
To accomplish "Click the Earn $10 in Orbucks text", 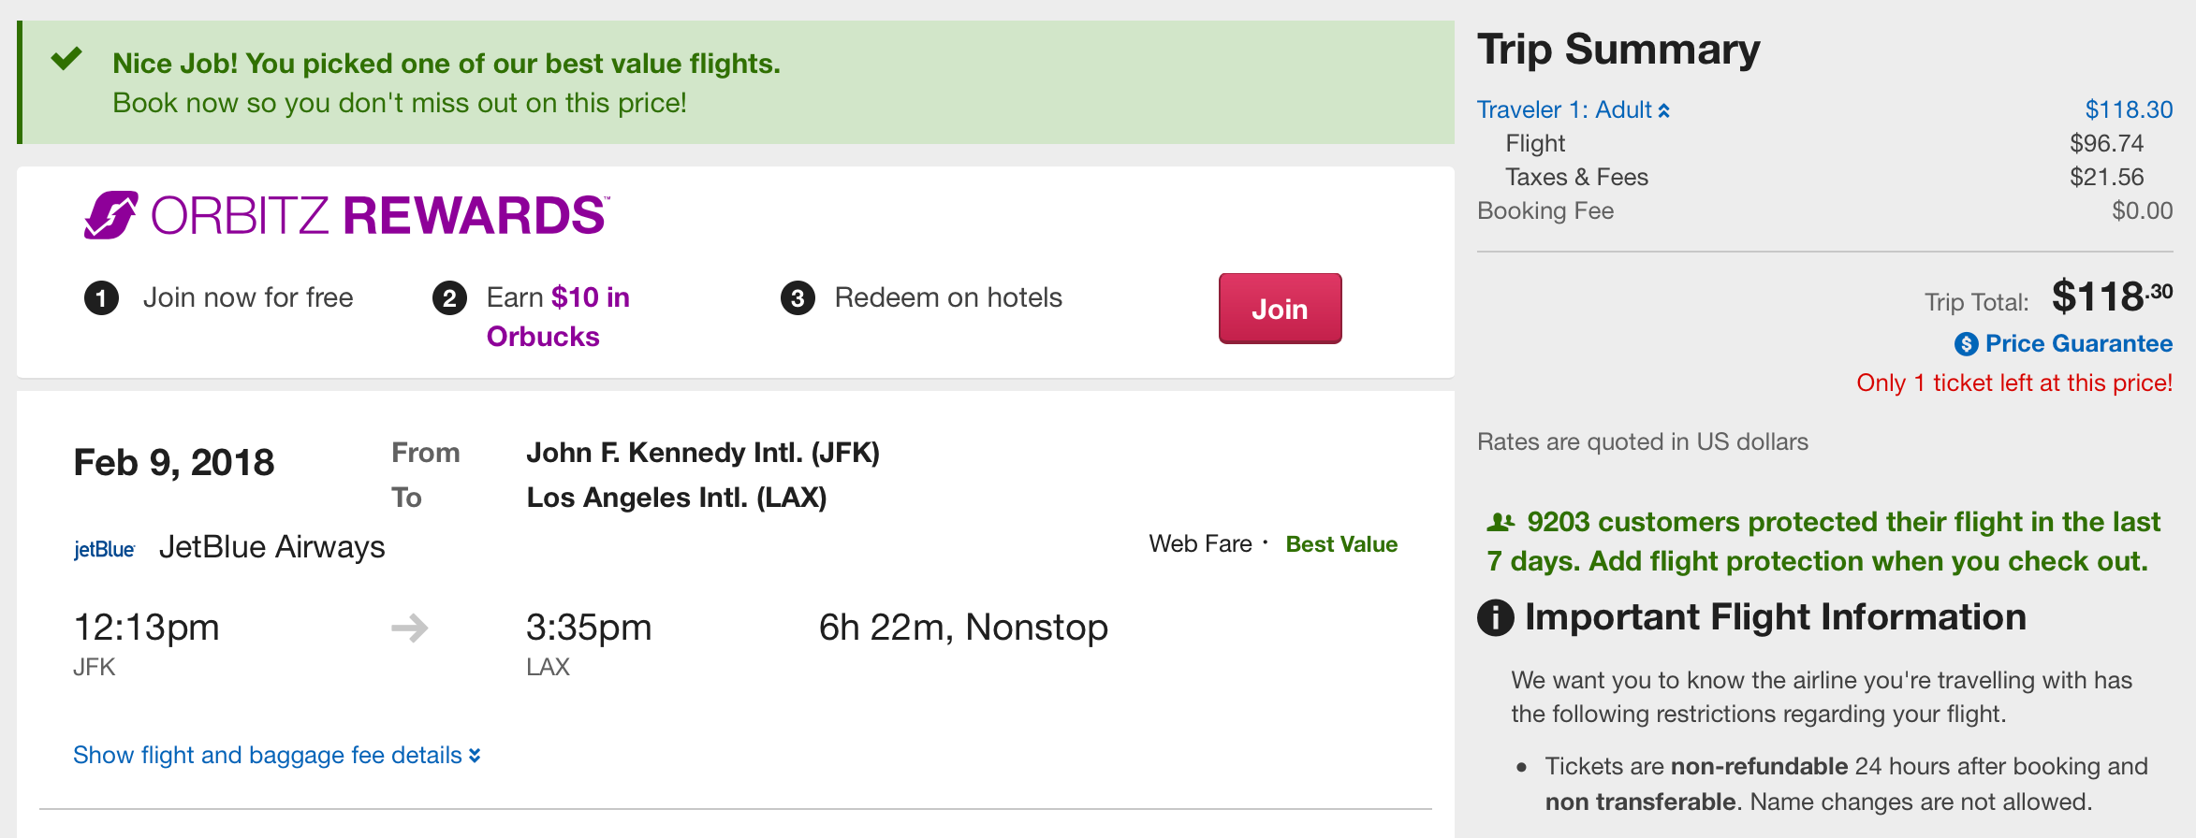I will point(558,316).
